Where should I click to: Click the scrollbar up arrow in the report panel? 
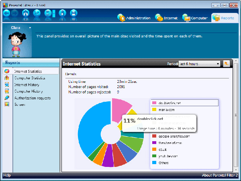236,61
